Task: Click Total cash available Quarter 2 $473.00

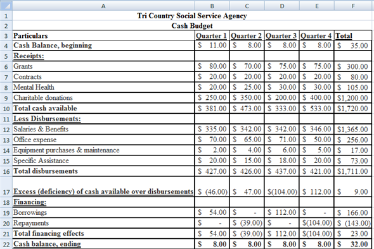Action: 247,108
